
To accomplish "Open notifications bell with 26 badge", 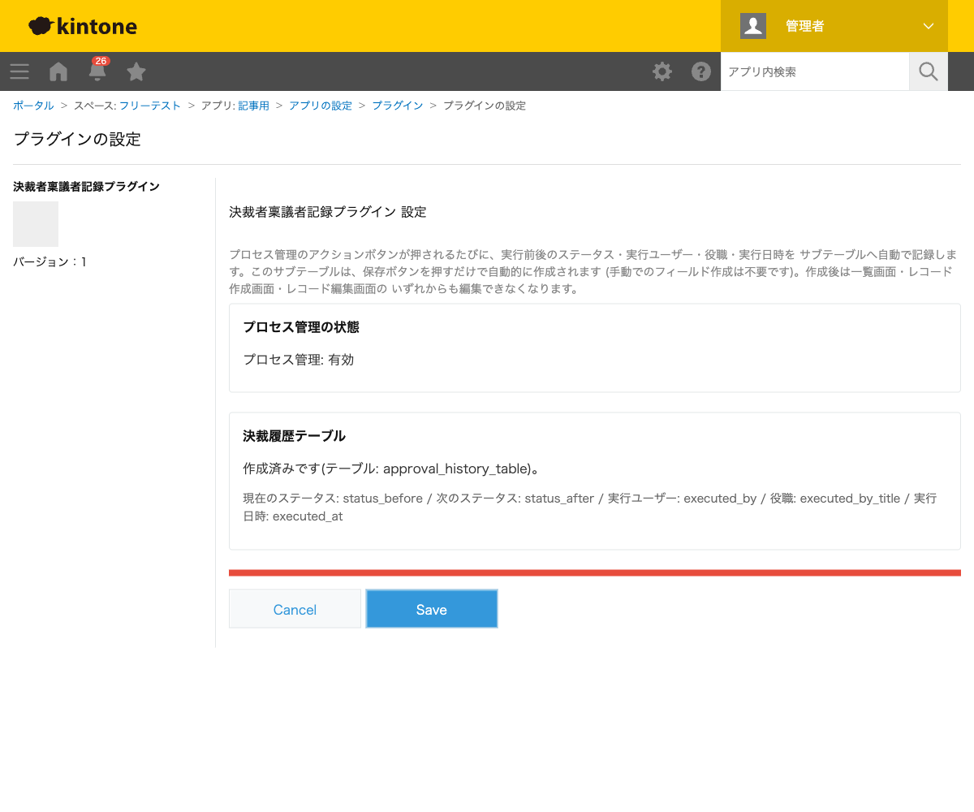I will 97,70.
